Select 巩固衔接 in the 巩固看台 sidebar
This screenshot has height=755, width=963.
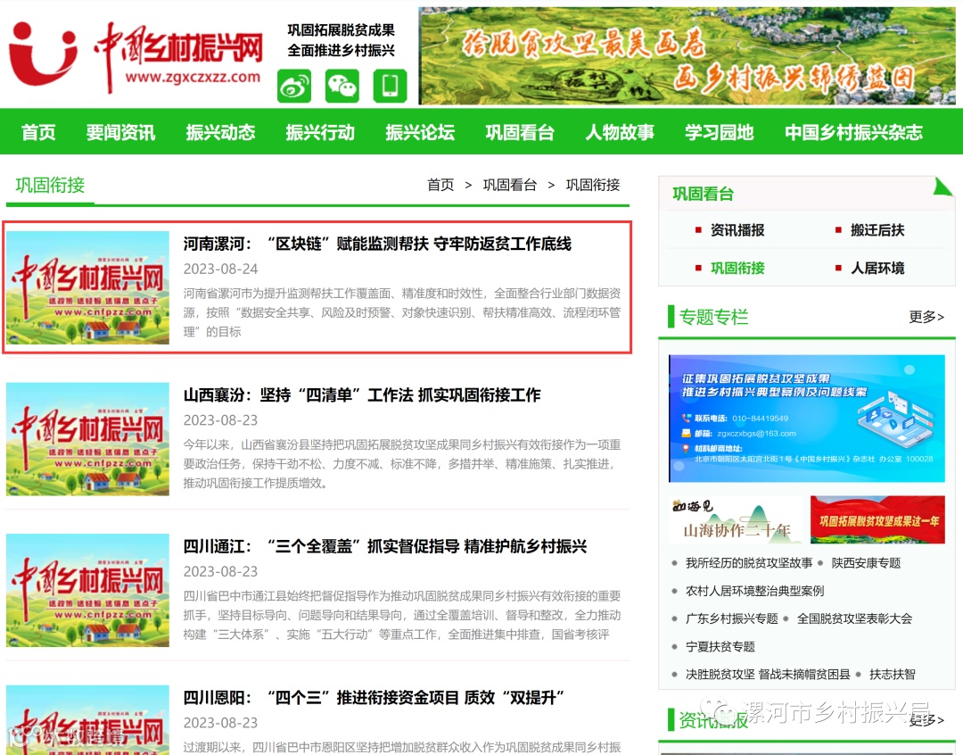737,268
